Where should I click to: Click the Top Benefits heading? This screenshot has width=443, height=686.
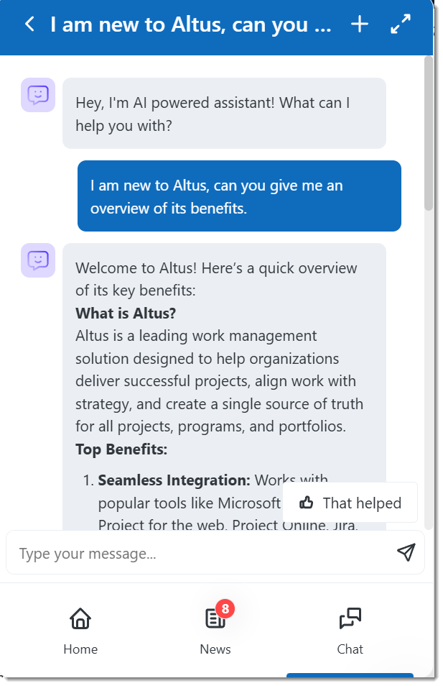[x=121, y=450]
